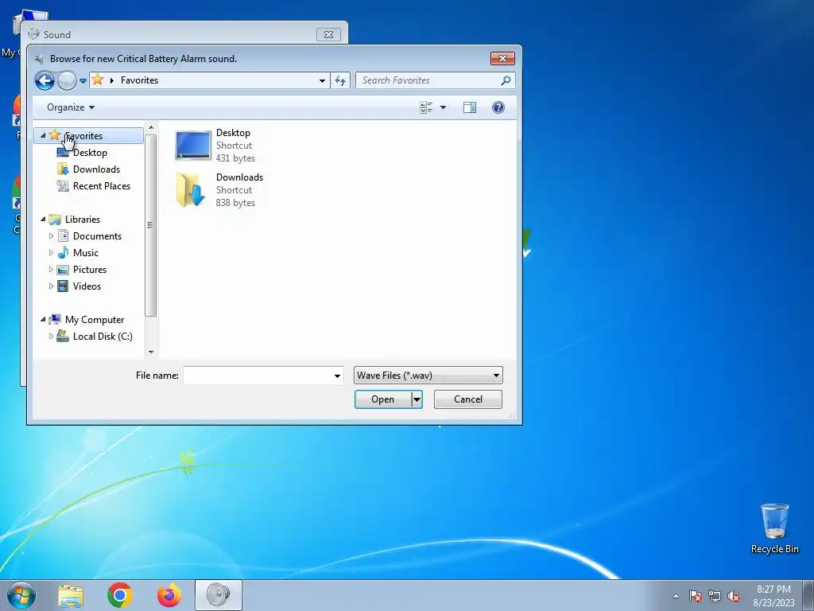Viewport: 814px width, 611px height.
Task: Click in the File name field
Action: pyautogui.click(x=258, y=376)
